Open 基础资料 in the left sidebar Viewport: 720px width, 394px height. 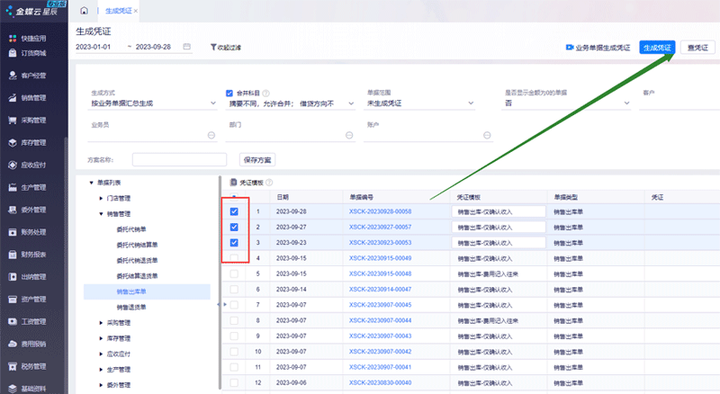point(28,389)
